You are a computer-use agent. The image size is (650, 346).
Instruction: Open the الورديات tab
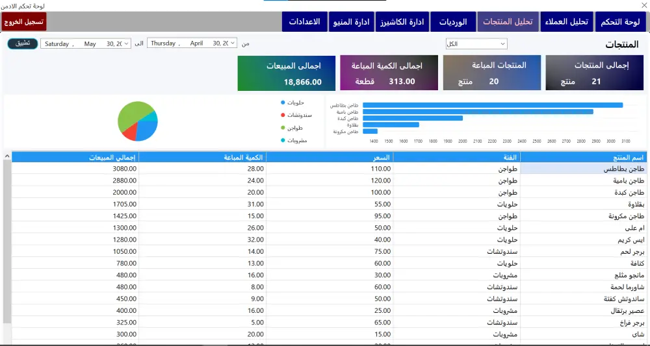coord(452,21)
